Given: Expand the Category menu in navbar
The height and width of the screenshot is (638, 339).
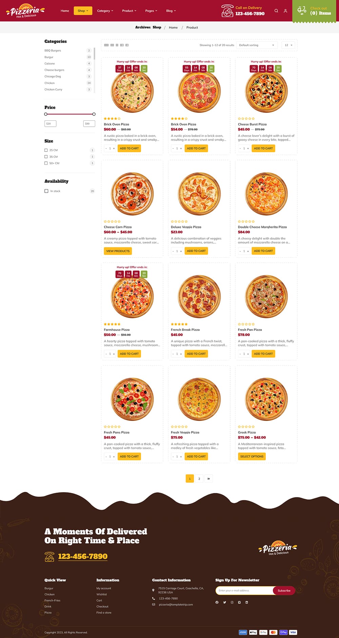Looking at the screenshot, I should pyautogui.click(x=105, y=11).
